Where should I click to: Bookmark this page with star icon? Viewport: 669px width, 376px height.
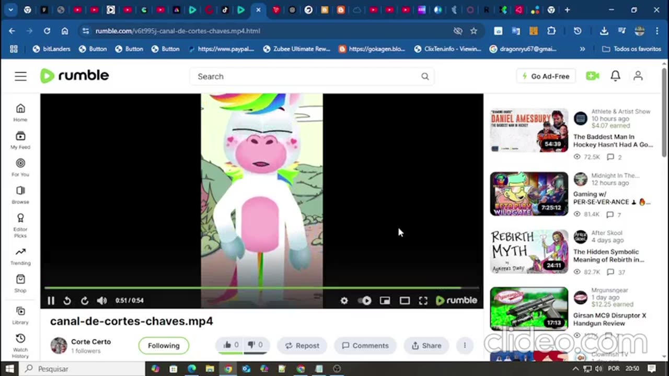point(474,31)
